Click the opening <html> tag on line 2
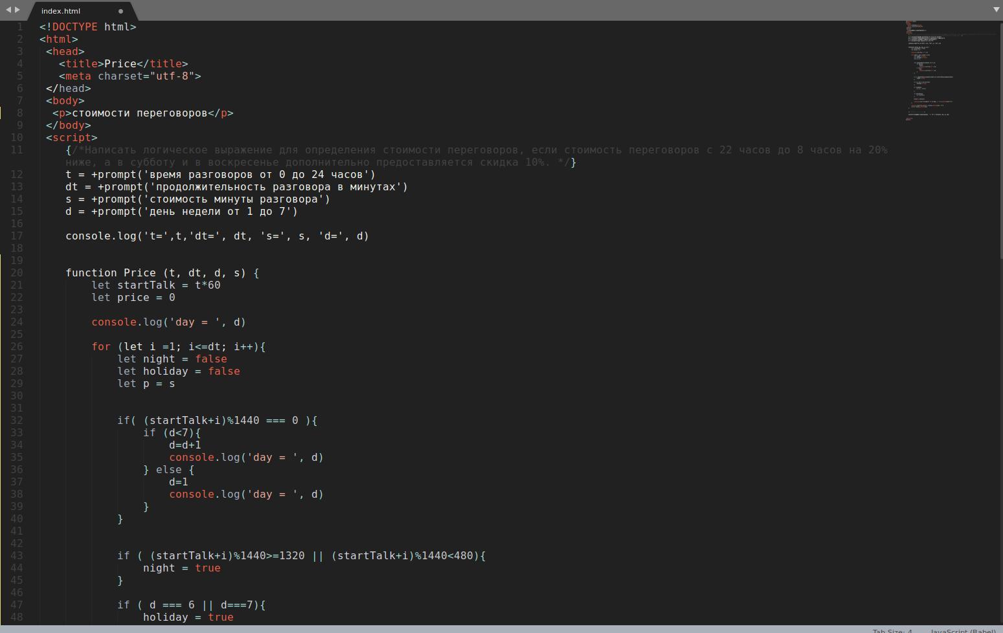Viewport: 1003px width, 633px height. (58, 39)
